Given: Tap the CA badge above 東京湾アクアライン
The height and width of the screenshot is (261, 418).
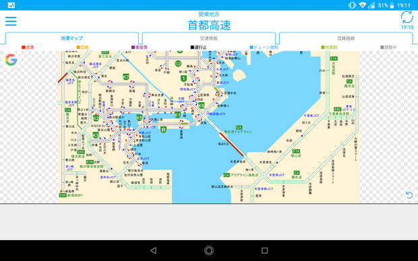Looking at the screenshot, I should (239, 127).
